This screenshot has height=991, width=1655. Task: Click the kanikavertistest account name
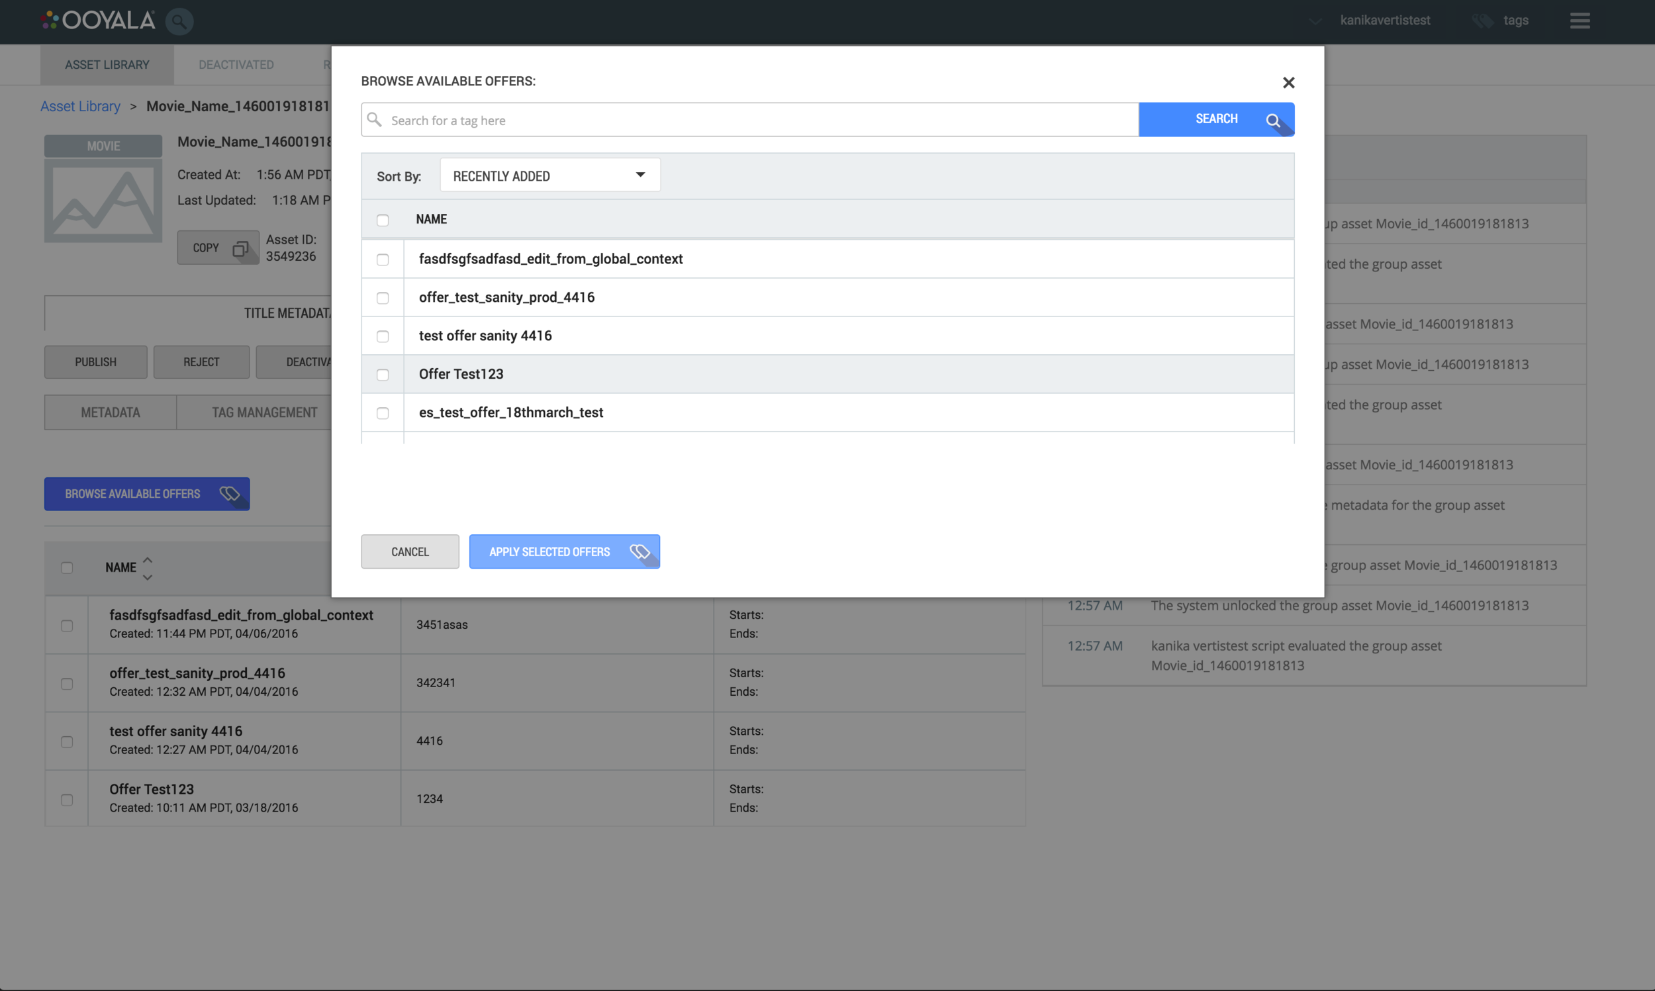(x=1385, y=21)
